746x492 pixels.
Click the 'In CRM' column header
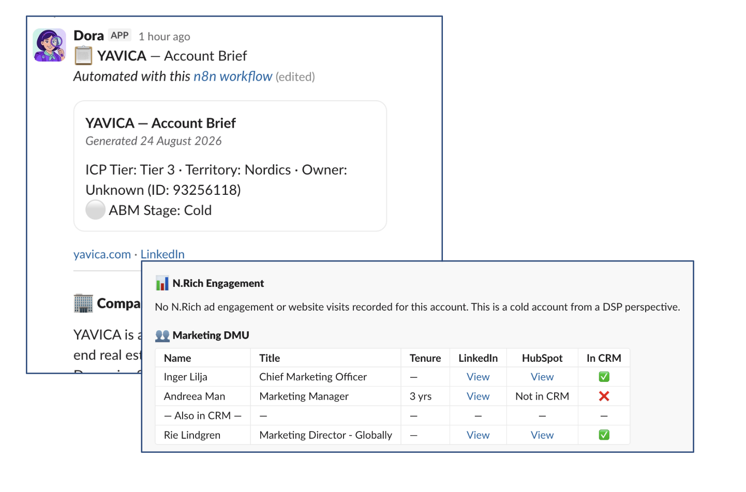[604, 358]
